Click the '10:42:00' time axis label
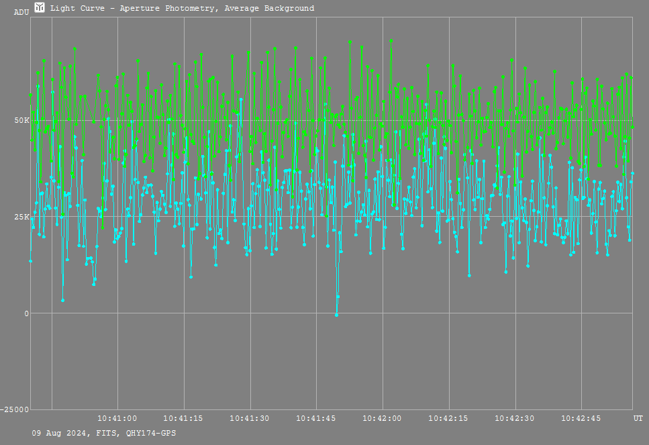Image resolution: width=649 pixels, height=445 pixels. 382,419
